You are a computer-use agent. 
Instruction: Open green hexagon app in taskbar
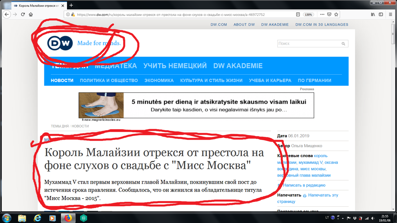[x=83, y=218]
